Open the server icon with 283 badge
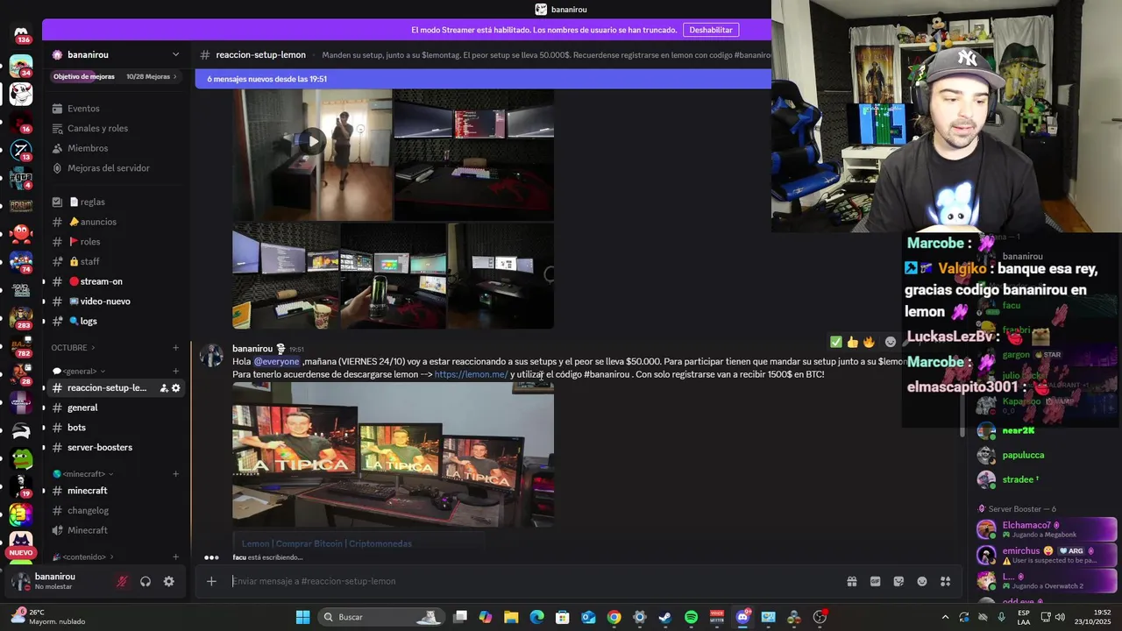 click(21, 317)
